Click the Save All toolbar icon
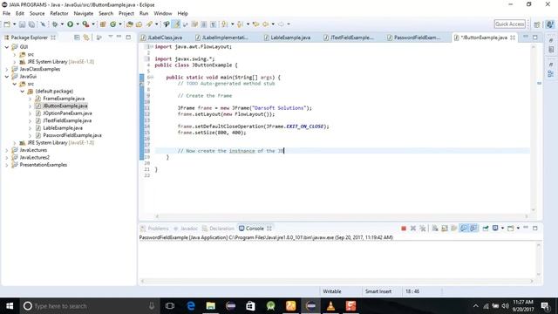 [31, 24]
